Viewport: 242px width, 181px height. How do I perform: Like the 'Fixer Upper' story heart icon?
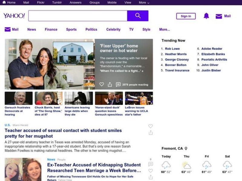(x=102, y=84)
